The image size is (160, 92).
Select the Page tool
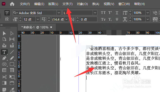click(4, 39)
